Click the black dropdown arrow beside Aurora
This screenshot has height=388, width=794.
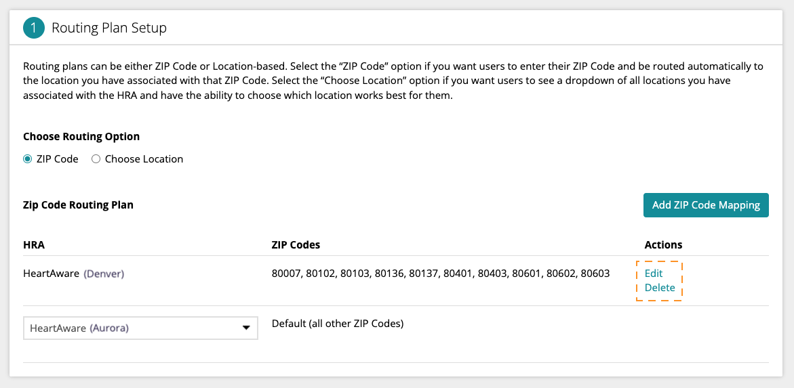tap(246, 328)
